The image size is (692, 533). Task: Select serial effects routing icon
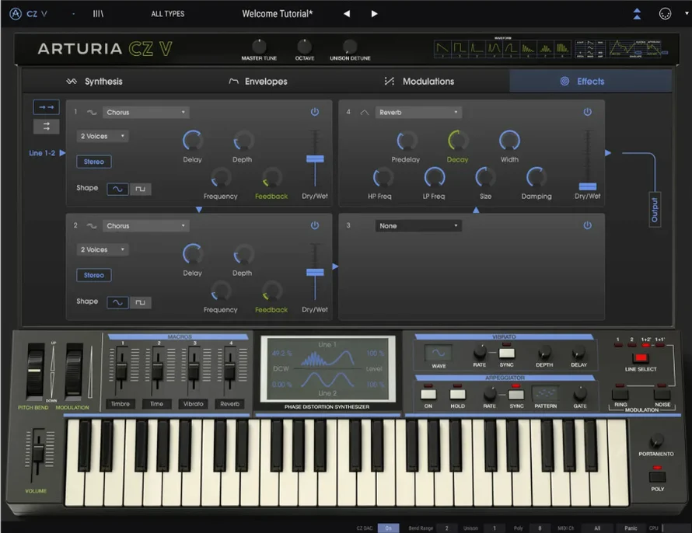click(47, 107)
